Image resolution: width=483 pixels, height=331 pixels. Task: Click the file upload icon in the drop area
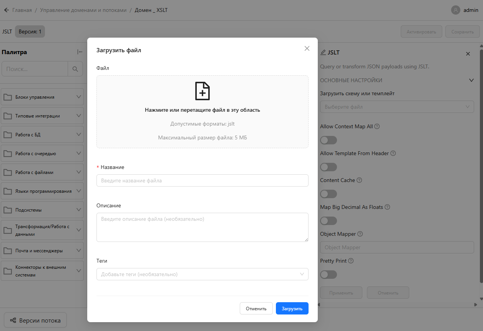tap(202, 91)
